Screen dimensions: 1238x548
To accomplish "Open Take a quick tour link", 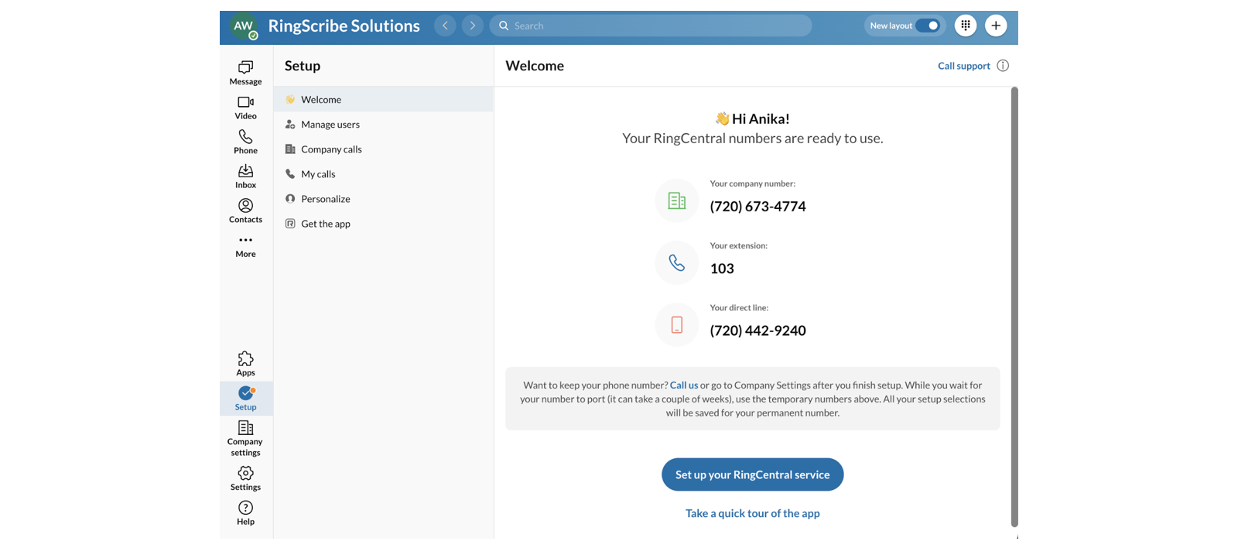I will point(752,513).
